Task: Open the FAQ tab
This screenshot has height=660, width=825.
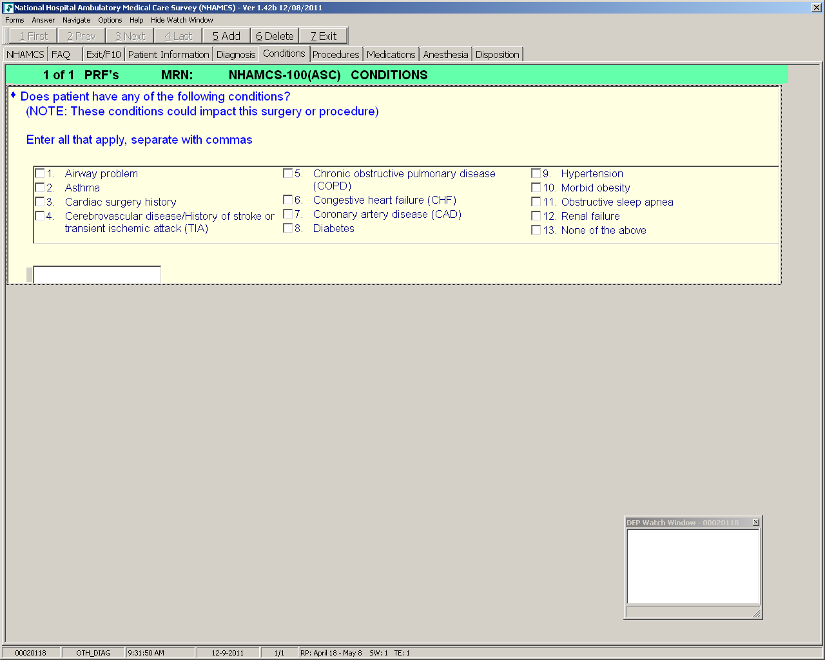Action: [65, 55]
